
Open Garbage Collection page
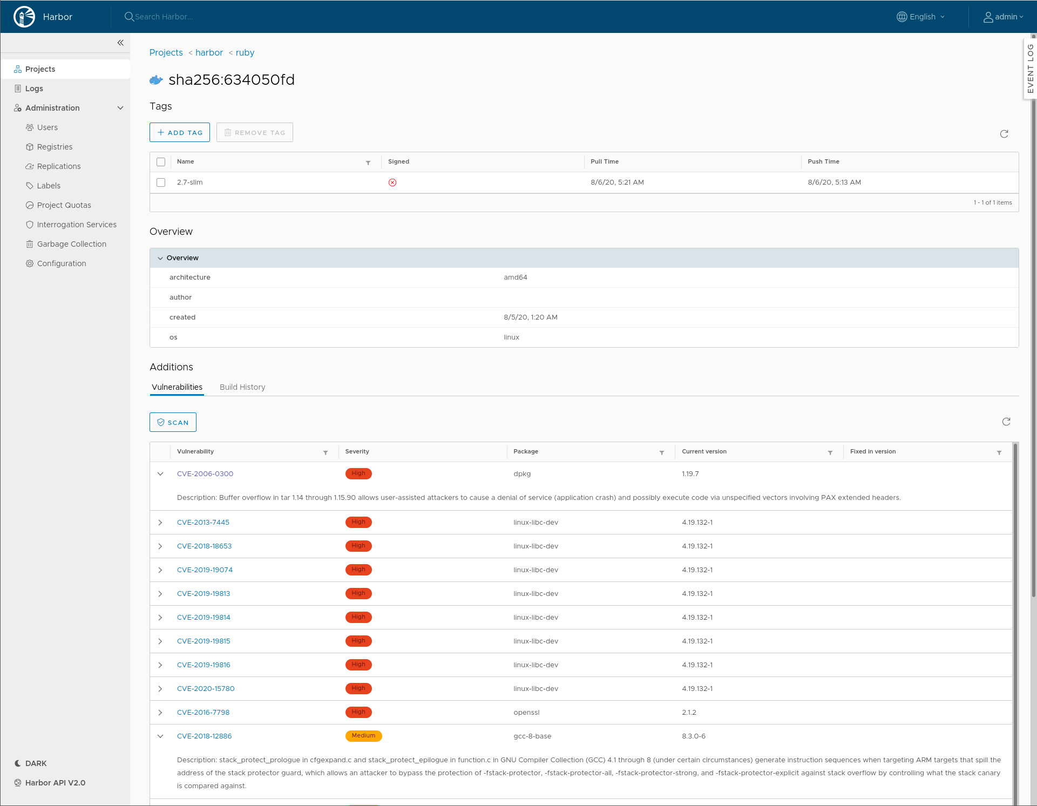[x=72, y=244]
